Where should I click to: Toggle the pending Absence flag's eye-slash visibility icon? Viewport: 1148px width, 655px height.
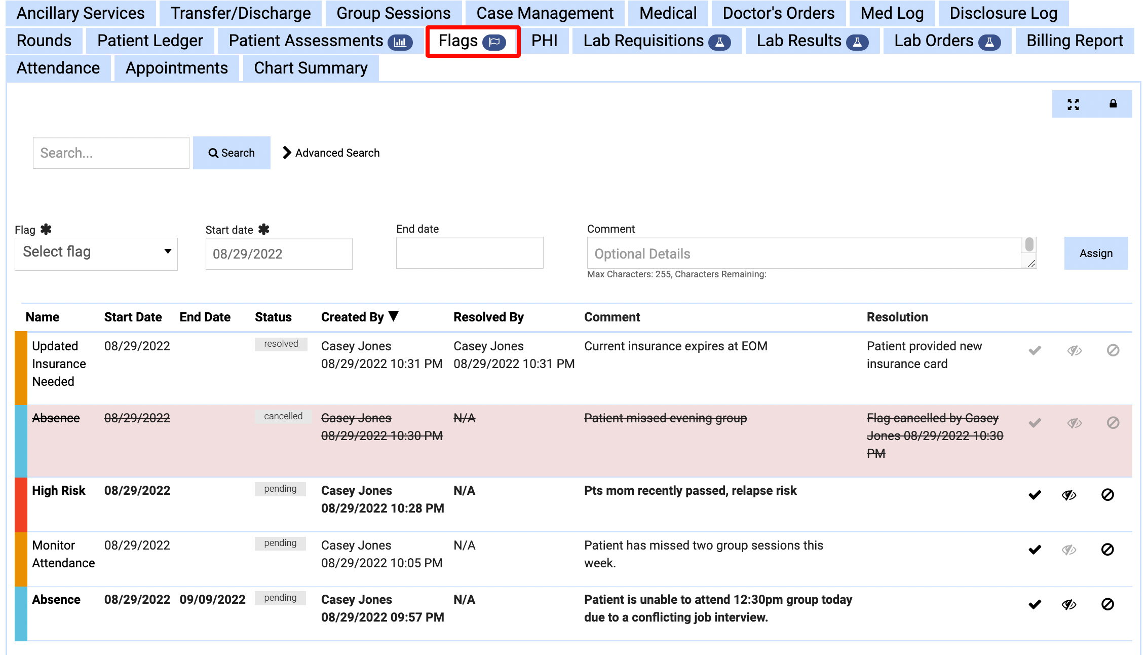pos(1069,604)
